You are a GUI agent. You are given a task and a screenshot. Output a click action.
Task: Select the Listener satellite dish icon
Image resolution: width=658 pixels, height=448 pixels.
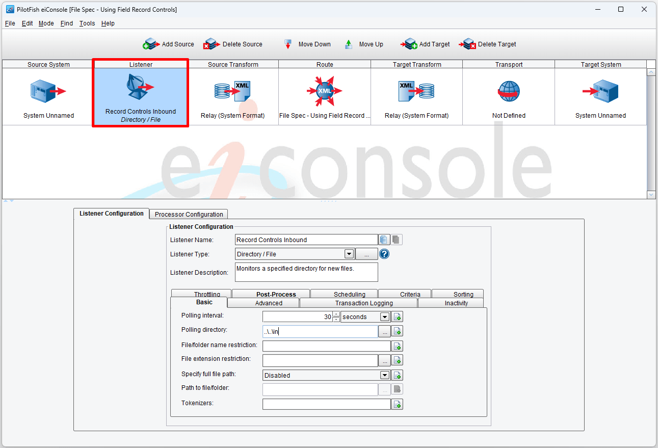(139, 88)
